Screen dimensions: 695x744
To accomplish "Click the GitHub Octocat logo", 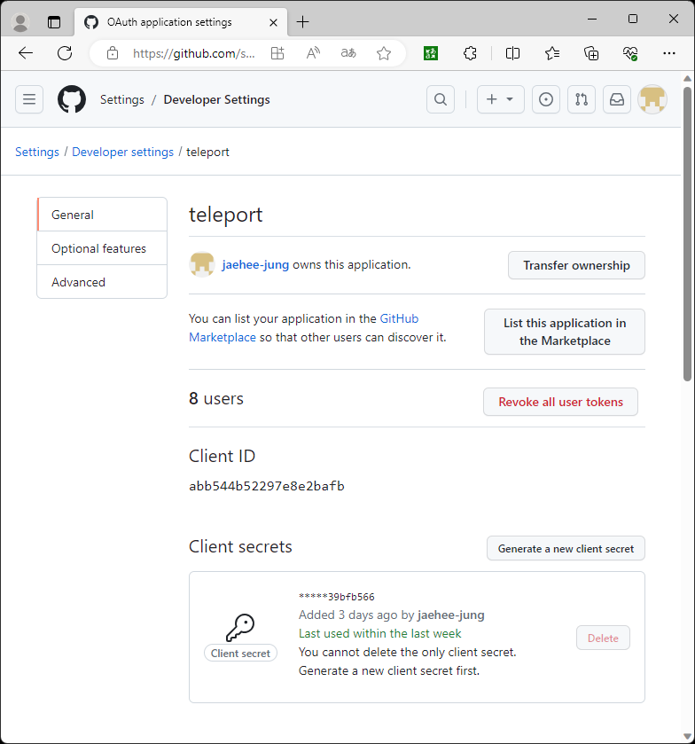I will point(72,99).
